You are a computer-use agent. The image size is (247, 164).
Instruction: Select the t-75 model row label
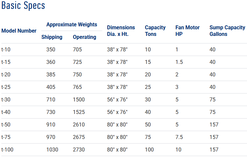click(x=6, y=137)
